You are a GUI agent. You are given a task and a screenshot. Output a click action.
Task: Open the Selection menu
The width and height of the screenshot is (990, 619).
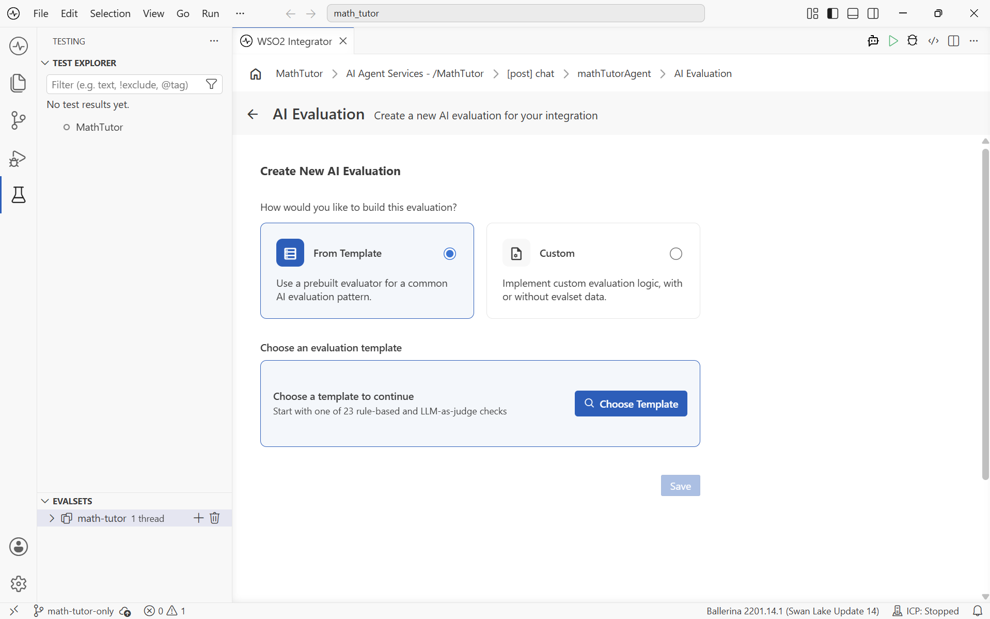[x=110, y=13]
